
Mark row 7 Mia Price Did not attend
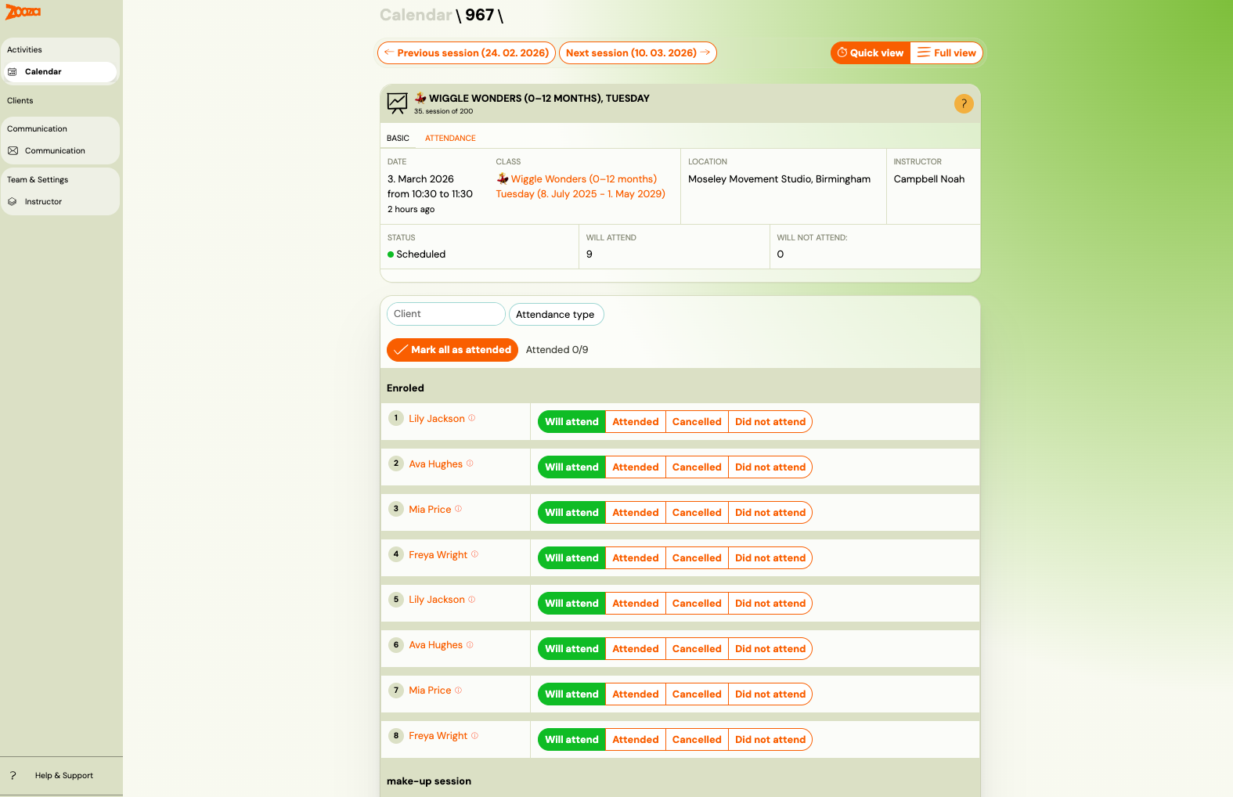pos(770,694)
